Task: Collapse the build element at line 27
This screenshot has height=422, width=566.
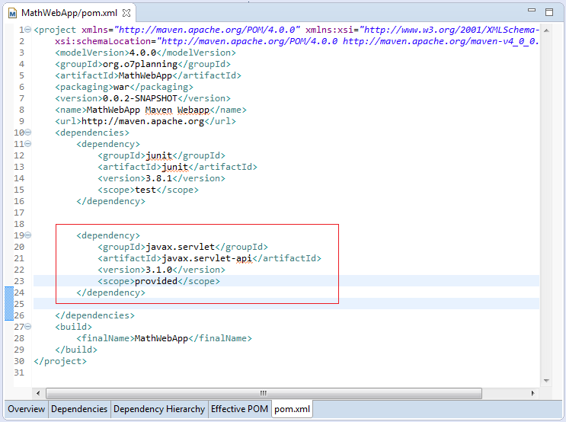Action: (x=27, y=327)
